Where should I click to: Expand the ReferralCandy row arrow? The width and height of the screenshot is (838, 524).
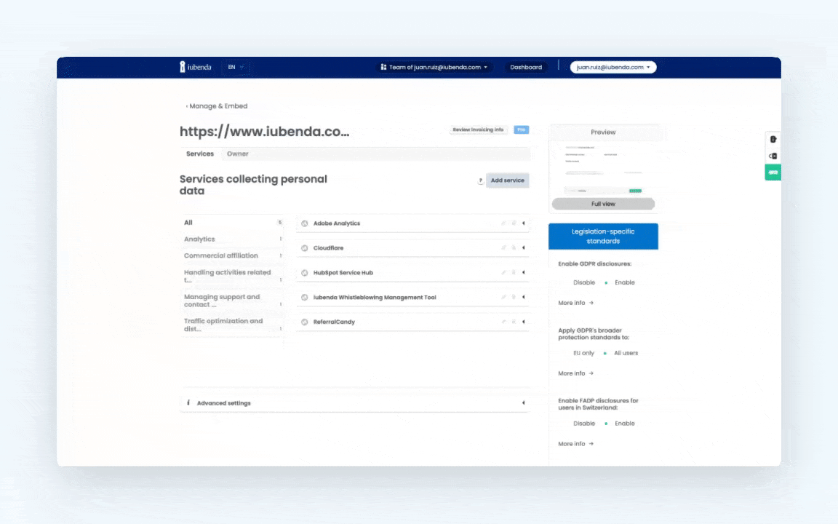click(523, 322)
